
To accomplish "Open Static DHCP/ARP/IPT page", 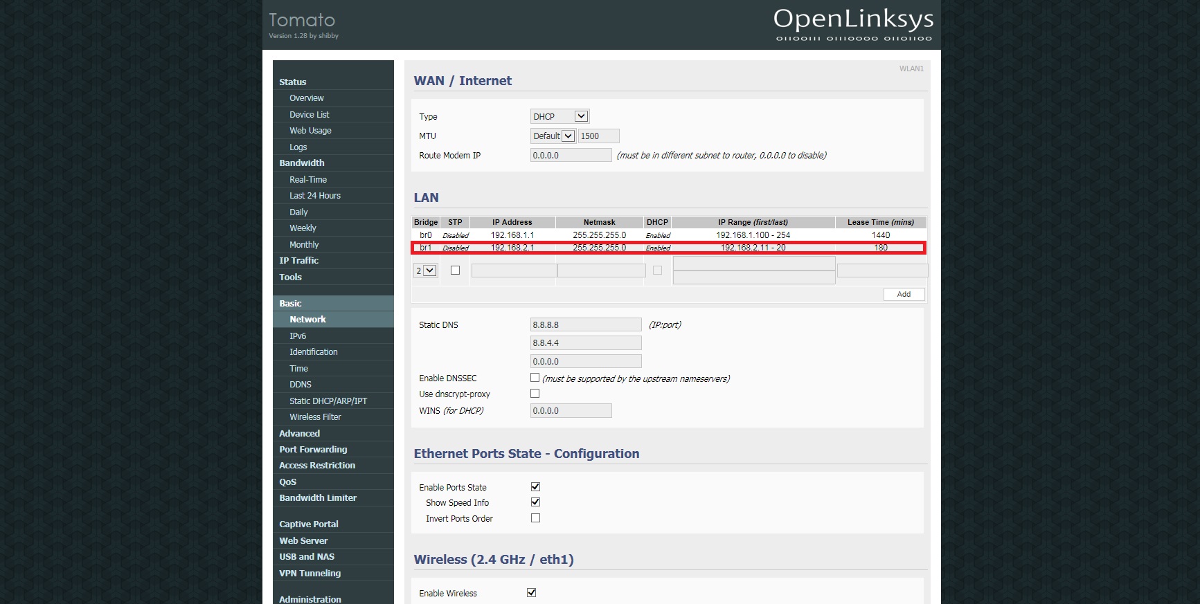I will pyautogui.click(x=328, y=401).
